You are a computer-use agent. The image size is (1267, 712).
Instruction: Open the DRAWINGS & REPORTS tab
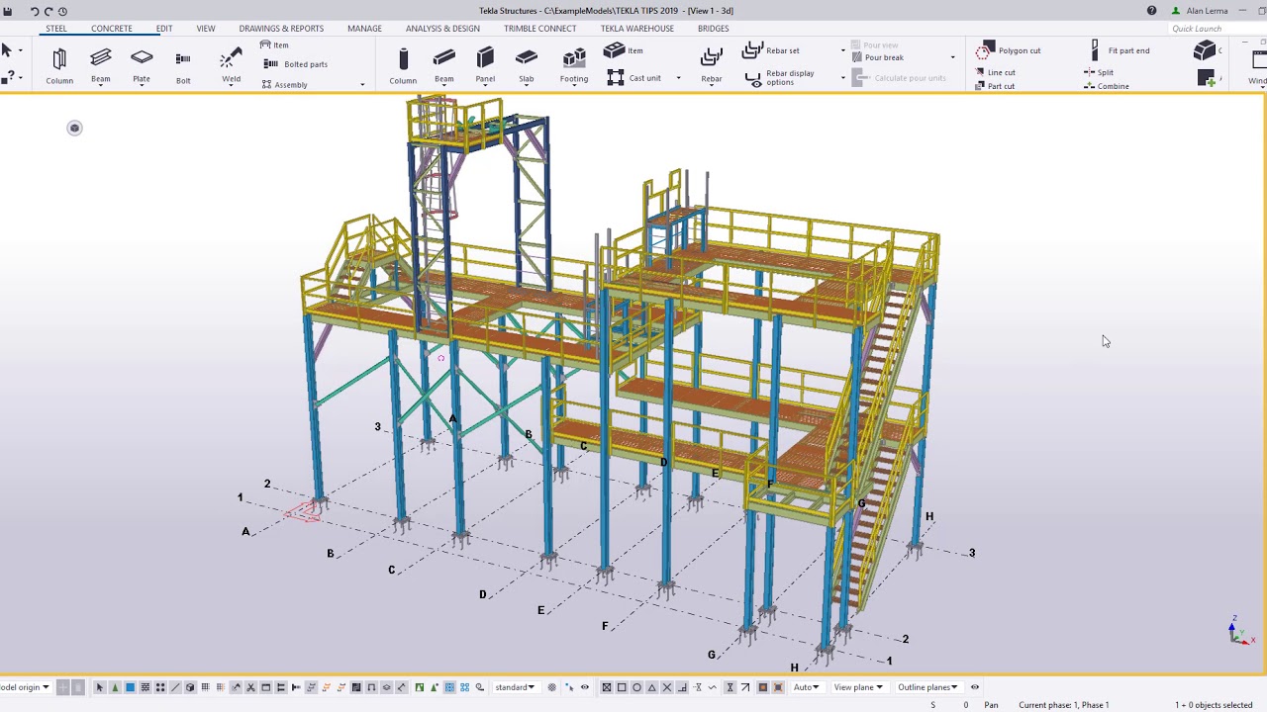[281, 29]
